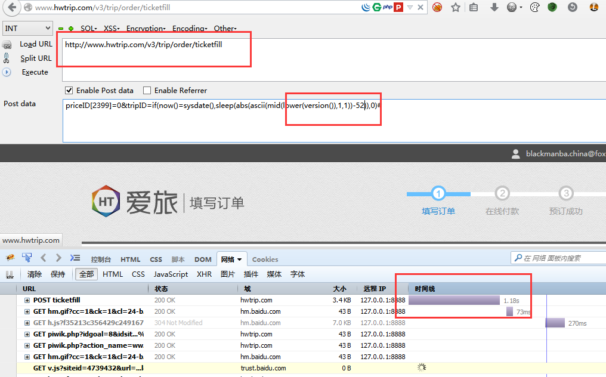Image resolution: width=606 pixels, height=377 pixels.
Task: Click the red P icon in address bar
Action: click(398, 7)
